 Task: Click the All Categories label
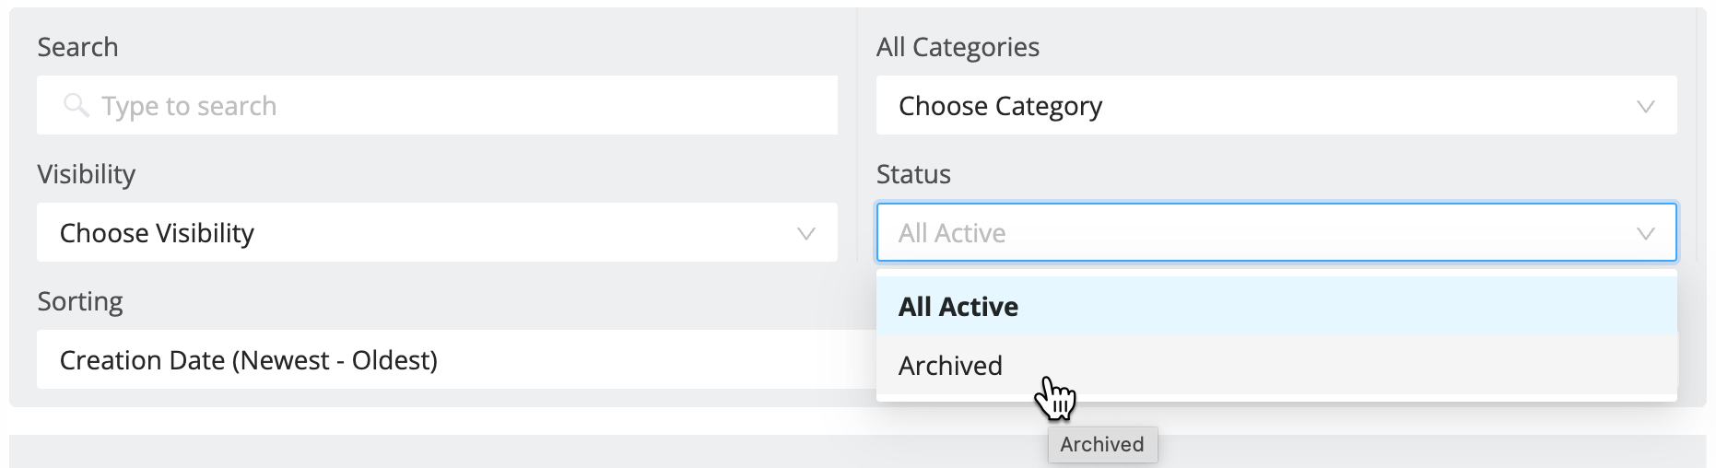pyautogui.click(x=958, y=47)
